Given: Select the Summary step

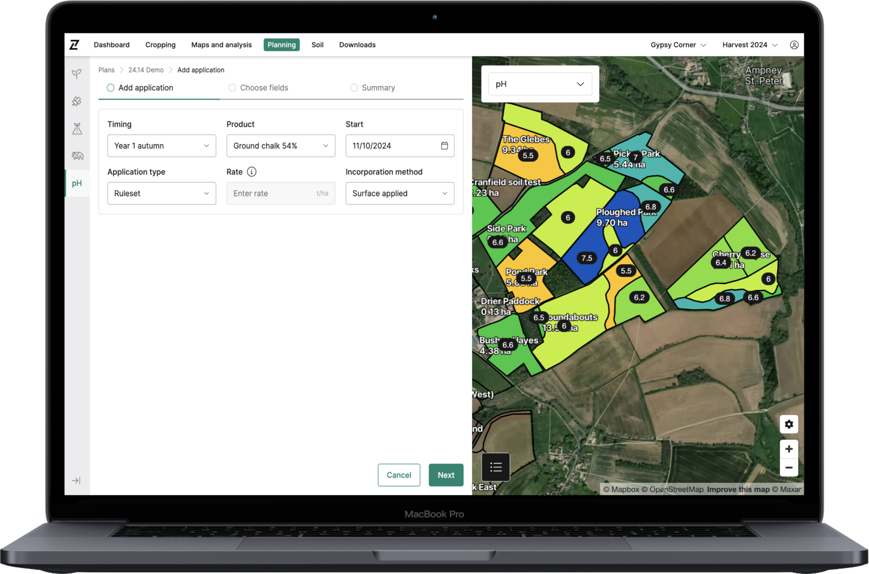Looking at the screenshot, I should 354,87.
